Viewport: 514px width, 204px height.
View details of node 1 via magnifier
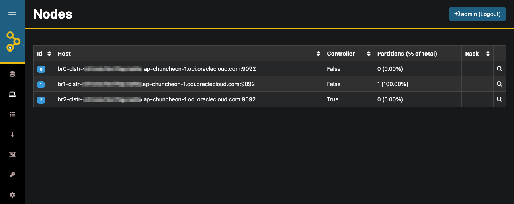click(x=499, y=84)
